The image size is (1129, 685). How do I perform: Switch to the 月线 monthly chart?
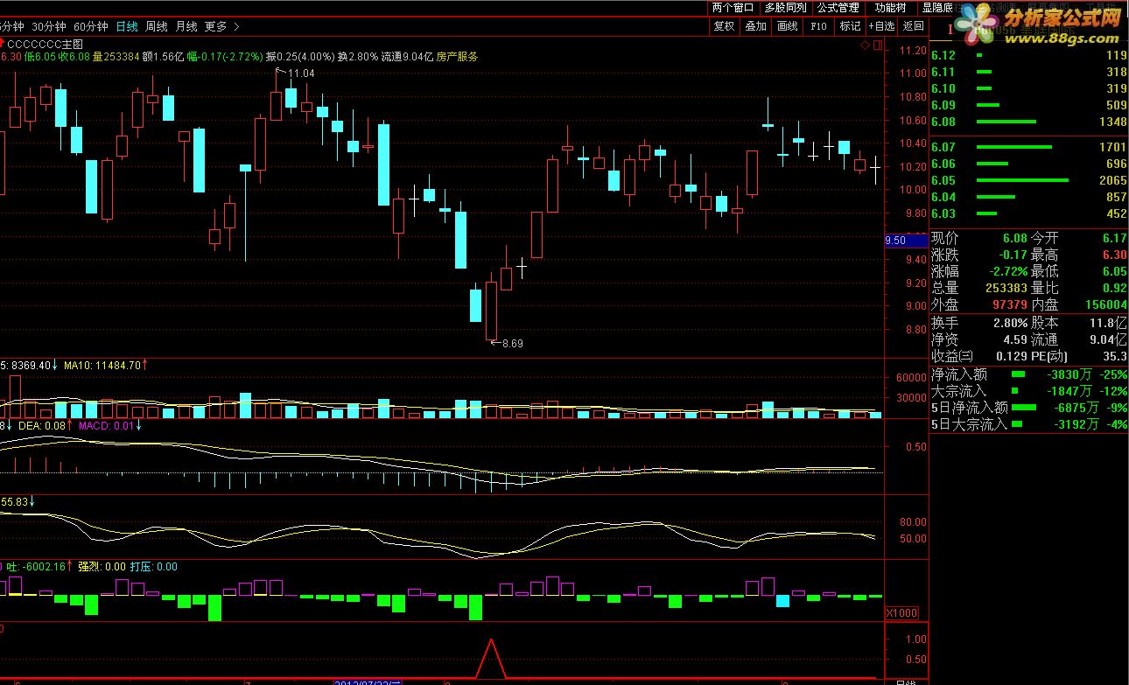click(186, 26)
